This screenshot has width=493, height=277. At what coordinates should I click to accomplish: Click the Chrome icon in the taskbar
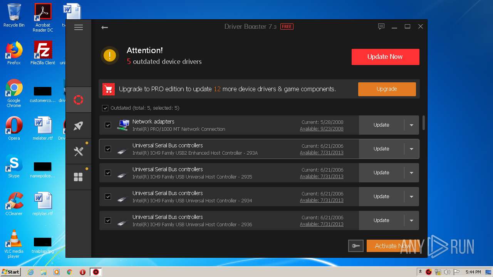click(69, 272)
